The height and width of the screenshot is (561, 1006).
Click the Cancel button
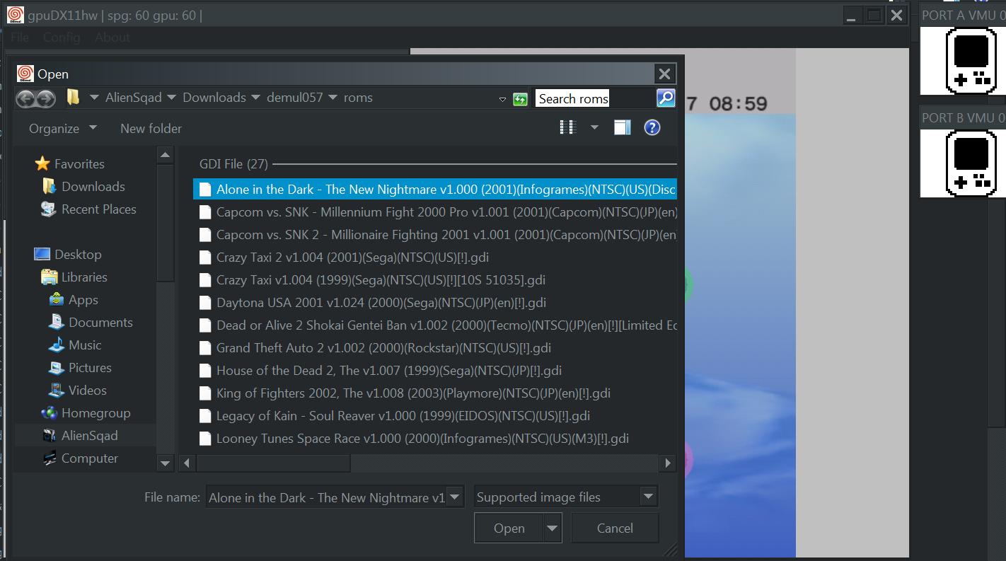(615, 528)
